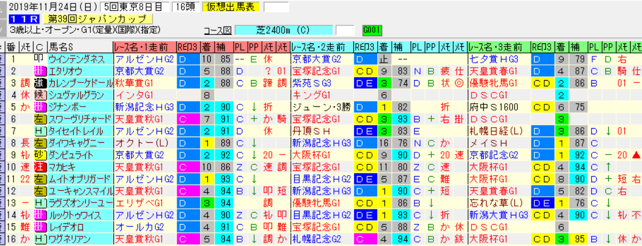Click the 芝2400m (C) course field
This screenshot has width=642, height=246.
point(284,30)
